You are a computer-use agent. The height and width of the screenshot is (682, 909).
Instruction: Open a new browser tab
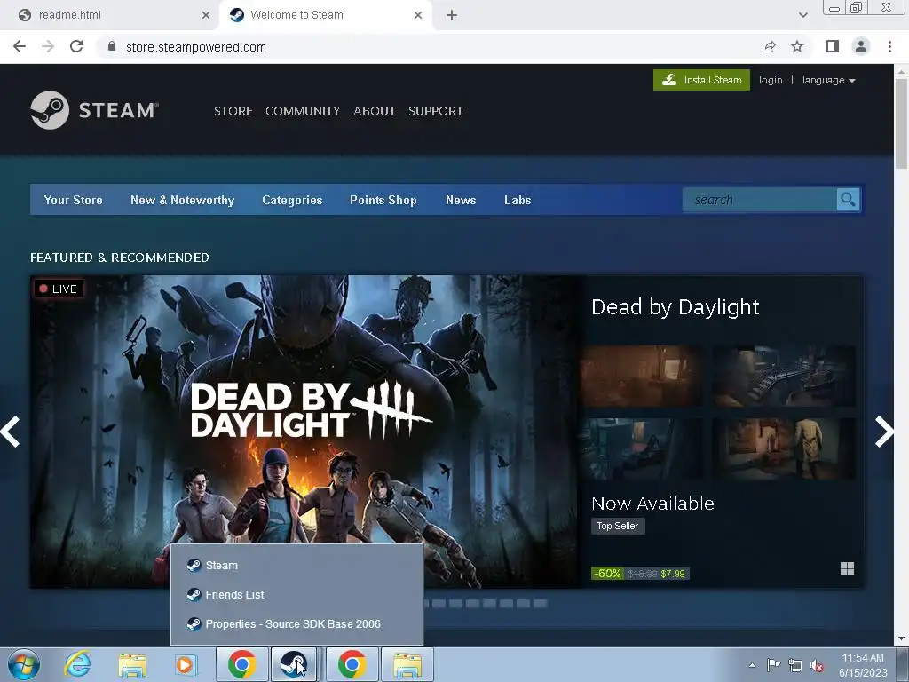[x=452, y=15]
